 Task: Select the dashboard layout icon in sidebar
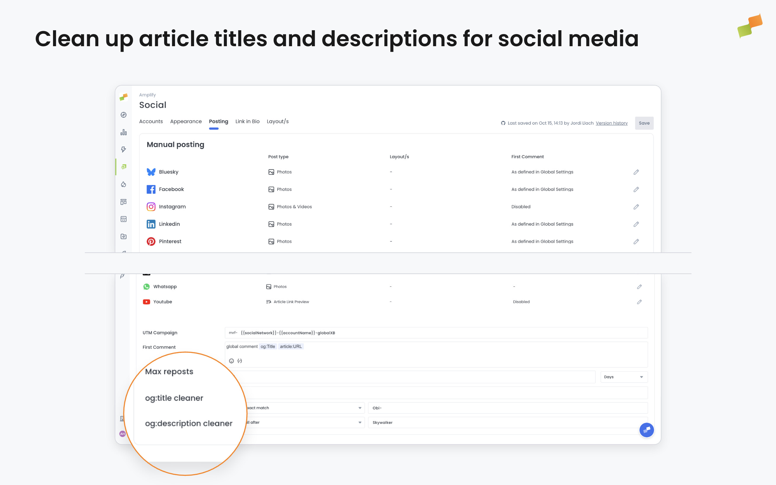(x=124, y=202)
